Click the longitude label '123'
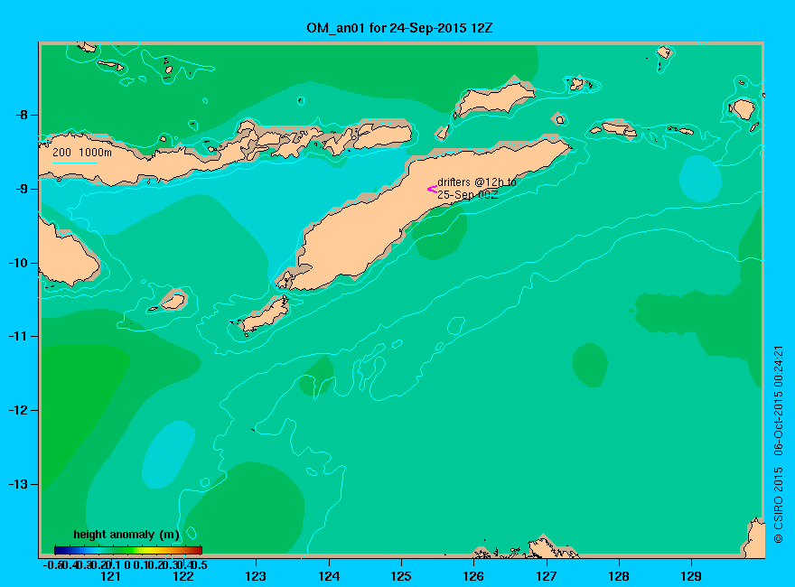This screenshot has height=587, width=795. point(256,576)
